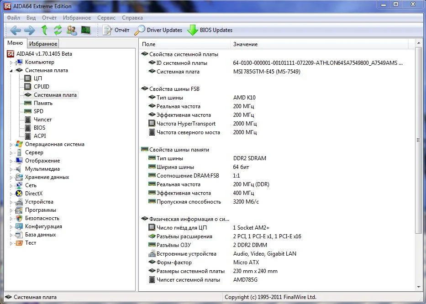This screenshot has height=304, width=426.
Task: Expand the Компьютер tree node
Action: (11, 62)
